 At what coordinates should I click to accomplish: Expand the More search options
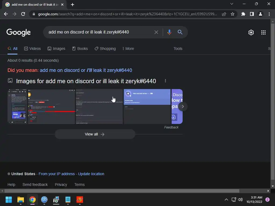(128, 49)
